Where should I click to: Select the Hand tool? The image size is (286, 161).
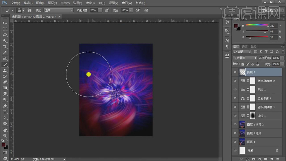pyautogui.click(x=5, y=130)
